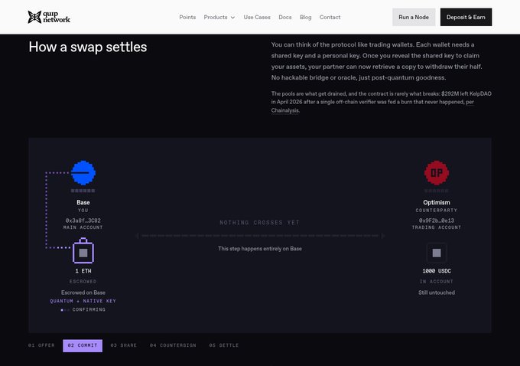Click the progress dots under Optimism icon
This screenshot has height=366, width=520.
coord(437,191)
